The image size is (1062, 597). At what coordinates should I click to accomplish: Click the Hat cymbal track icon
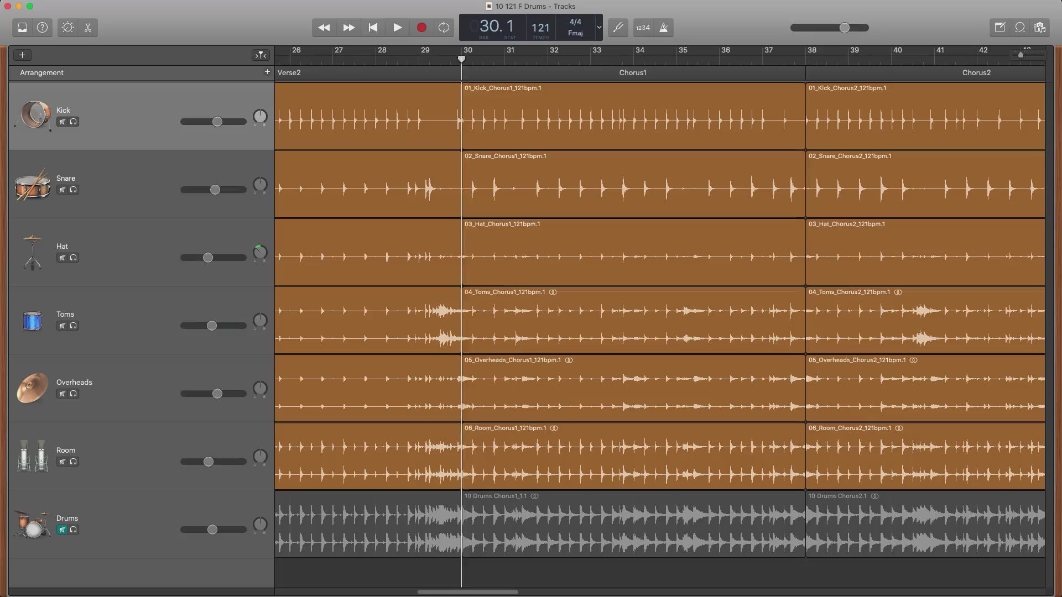32,253
